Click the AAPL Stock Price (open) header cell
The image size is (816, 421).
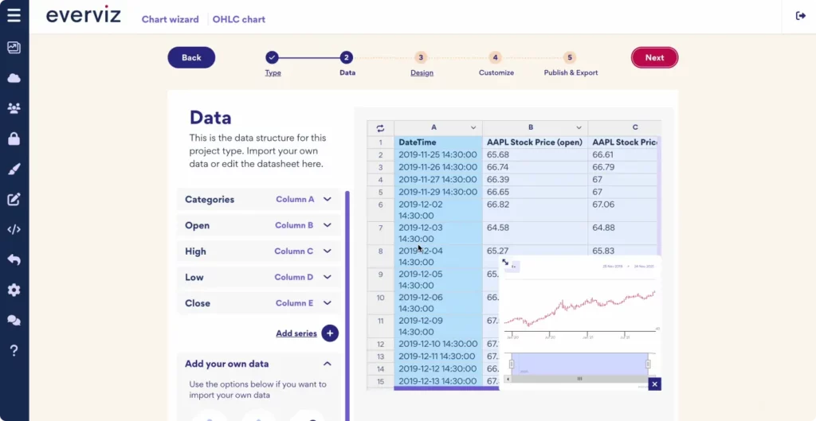tap(535, 142)
